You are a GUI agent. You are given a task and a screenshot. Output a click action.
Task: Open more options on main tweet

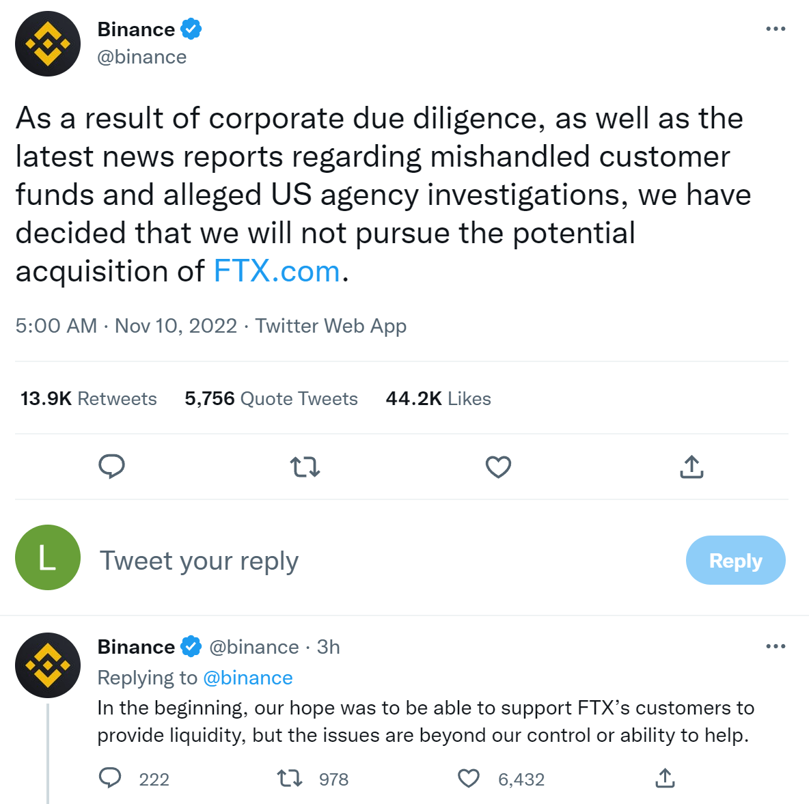coord(776,29)
